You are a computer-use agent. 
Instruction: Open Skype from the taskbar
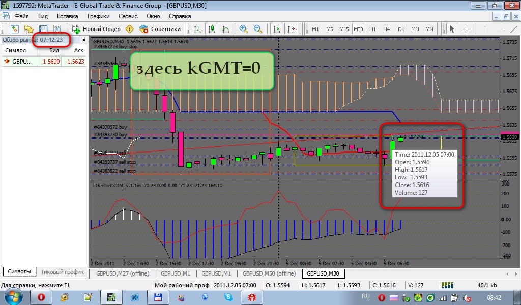(x=228, y=297)
